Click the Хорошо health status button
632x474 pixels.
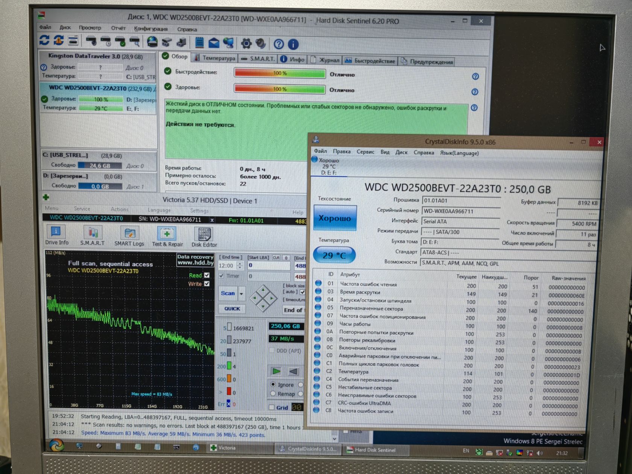335,218
